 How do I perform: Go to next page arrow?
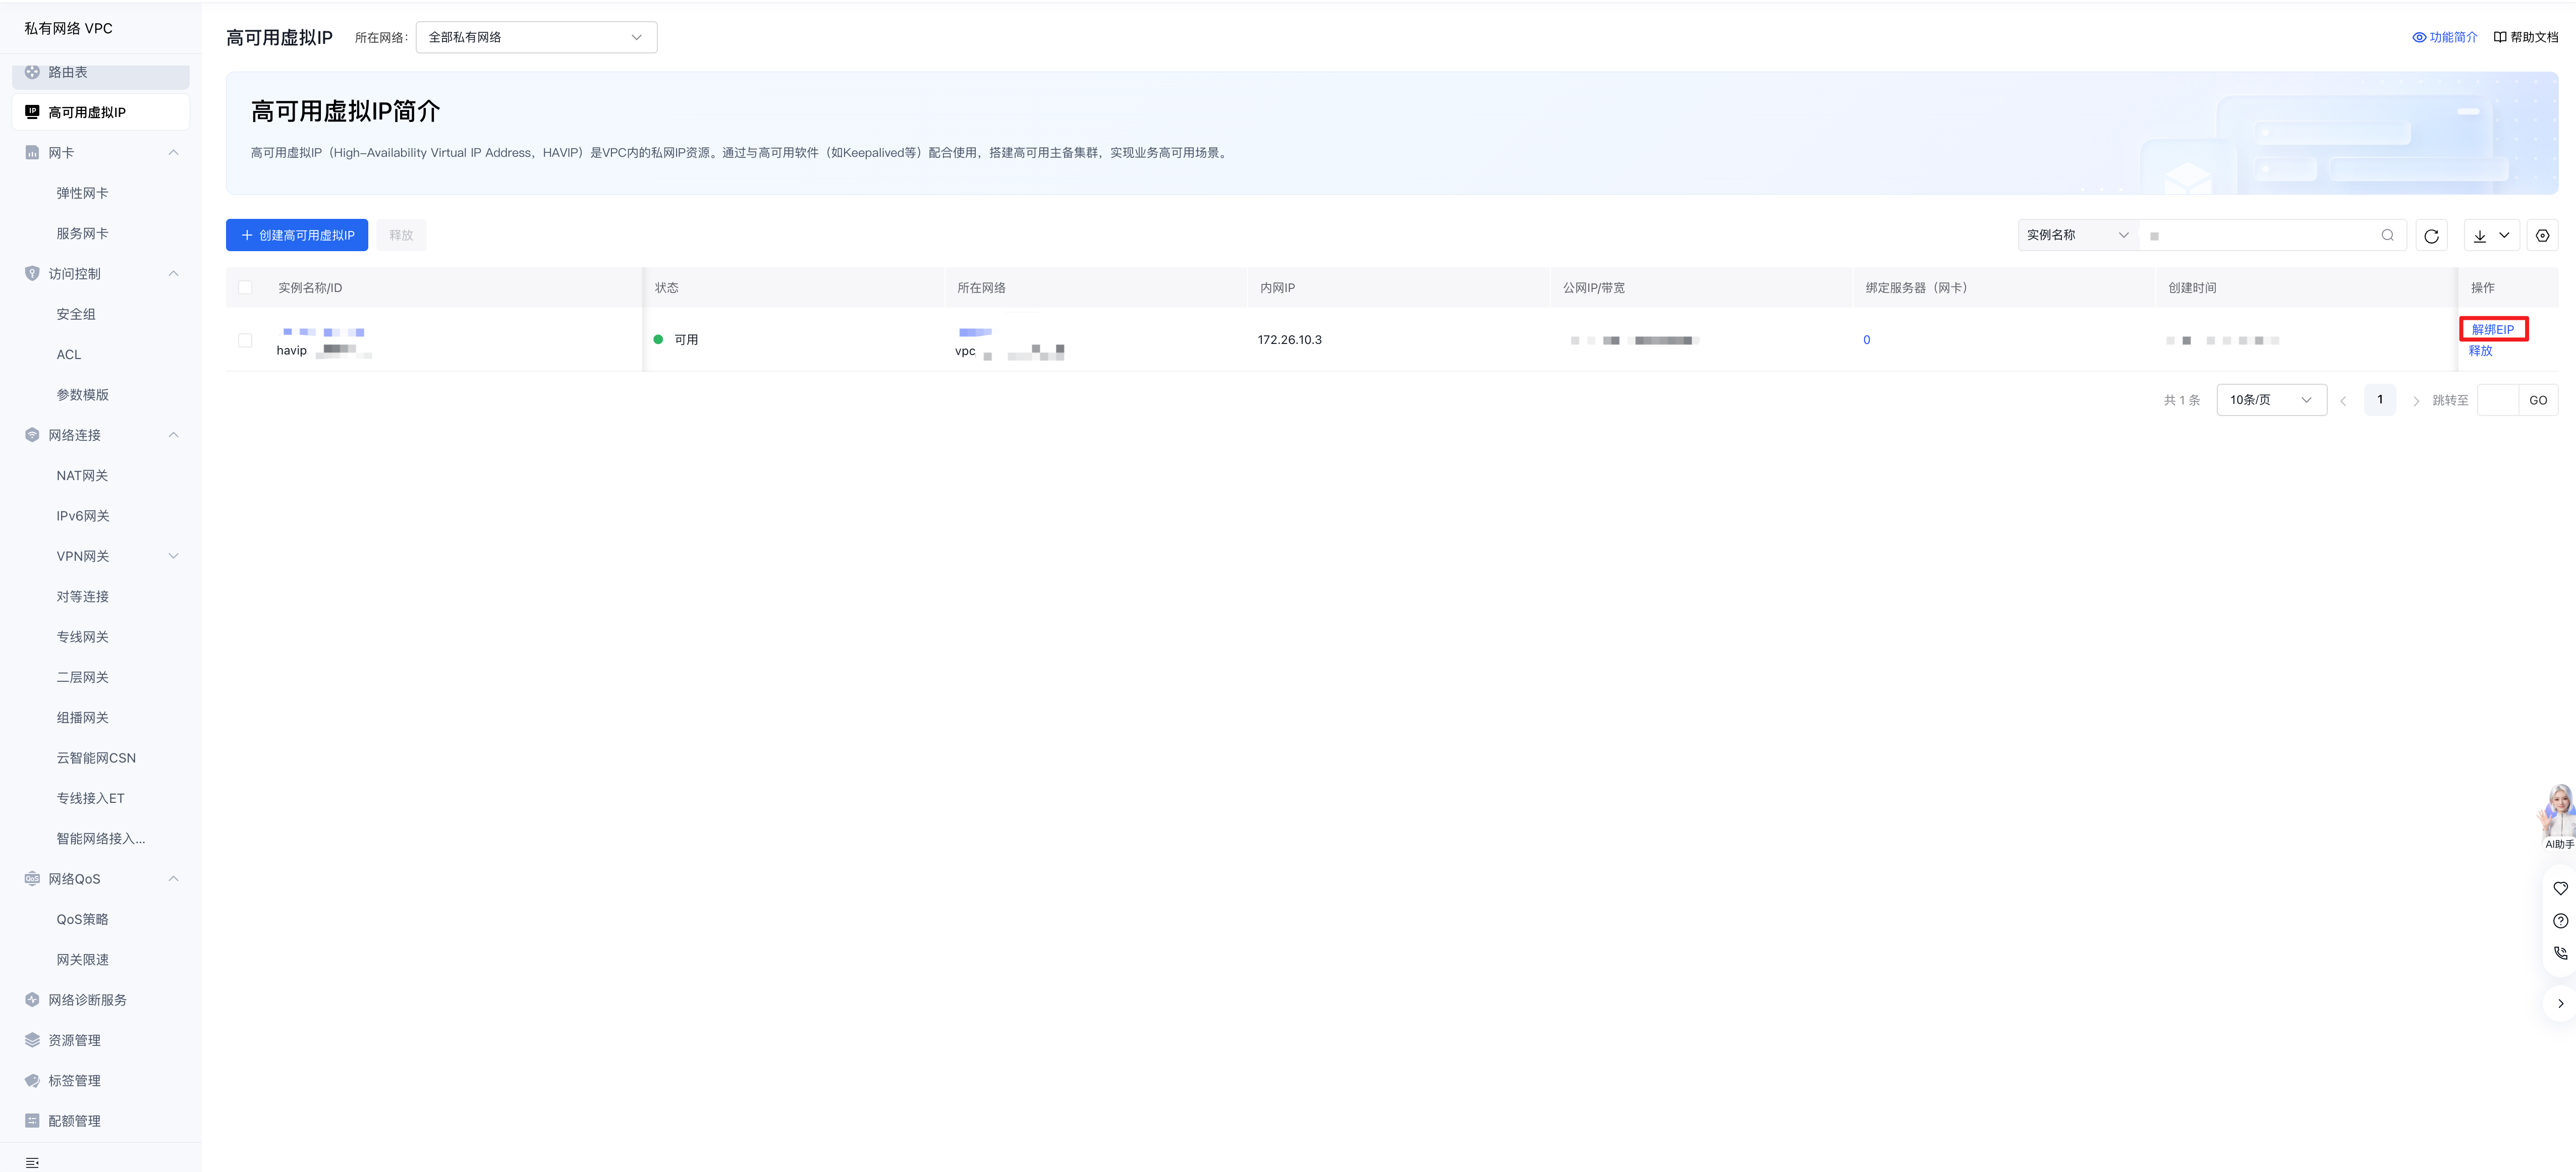coord(2416,401)
